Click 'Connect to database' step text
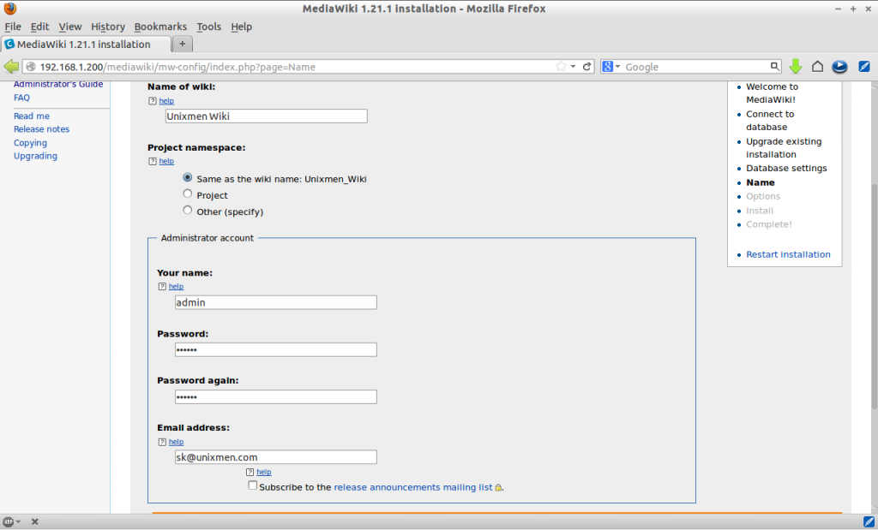Screen dimensions: 878x530 click(770, 120)
